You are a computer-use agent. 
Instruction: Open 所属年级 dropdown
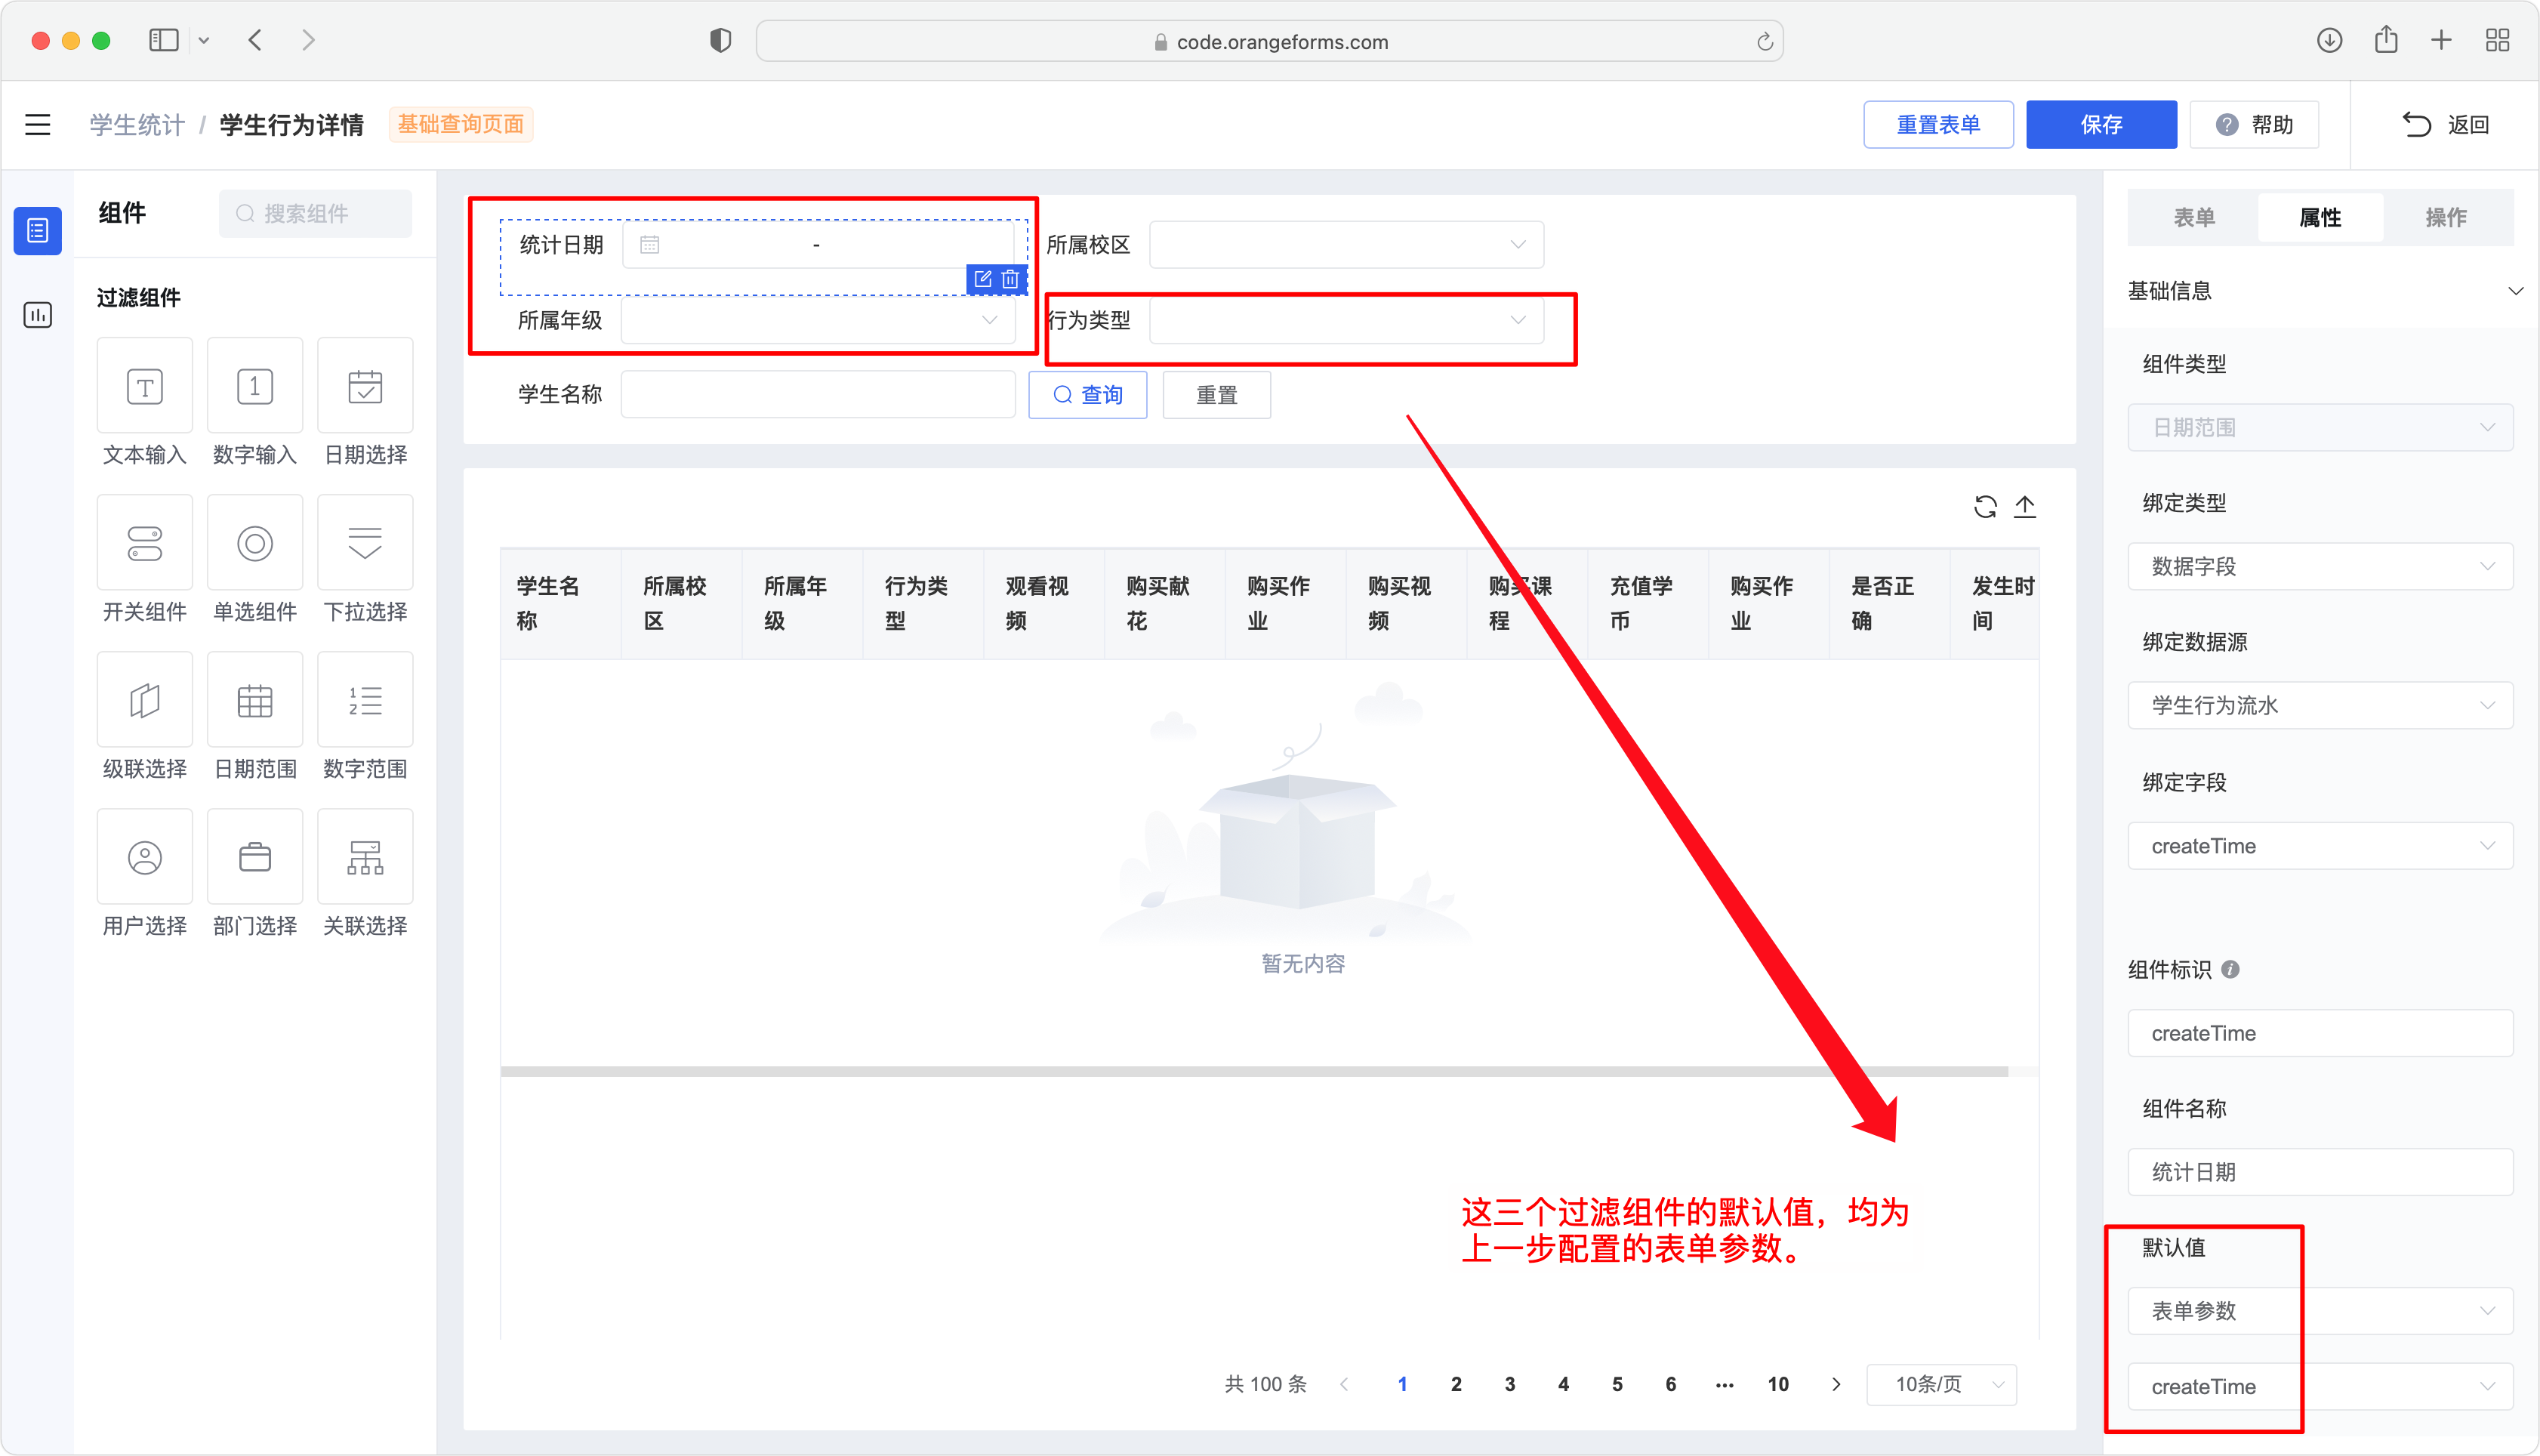818,320
